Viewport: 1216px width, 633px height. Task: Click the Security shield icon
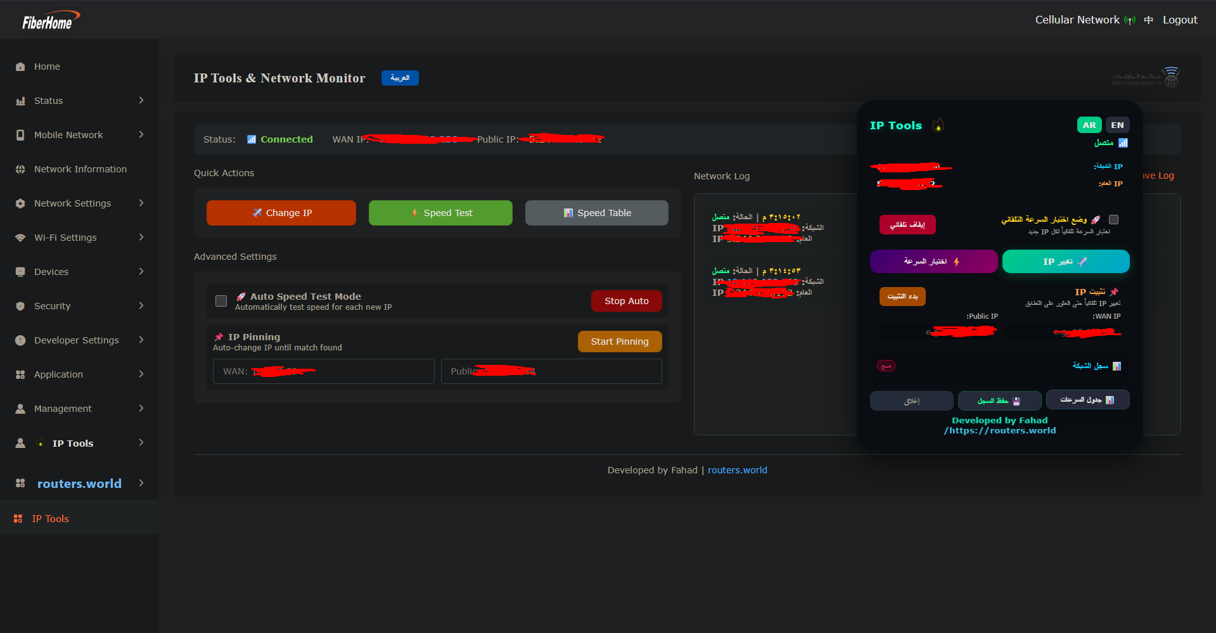20,306
